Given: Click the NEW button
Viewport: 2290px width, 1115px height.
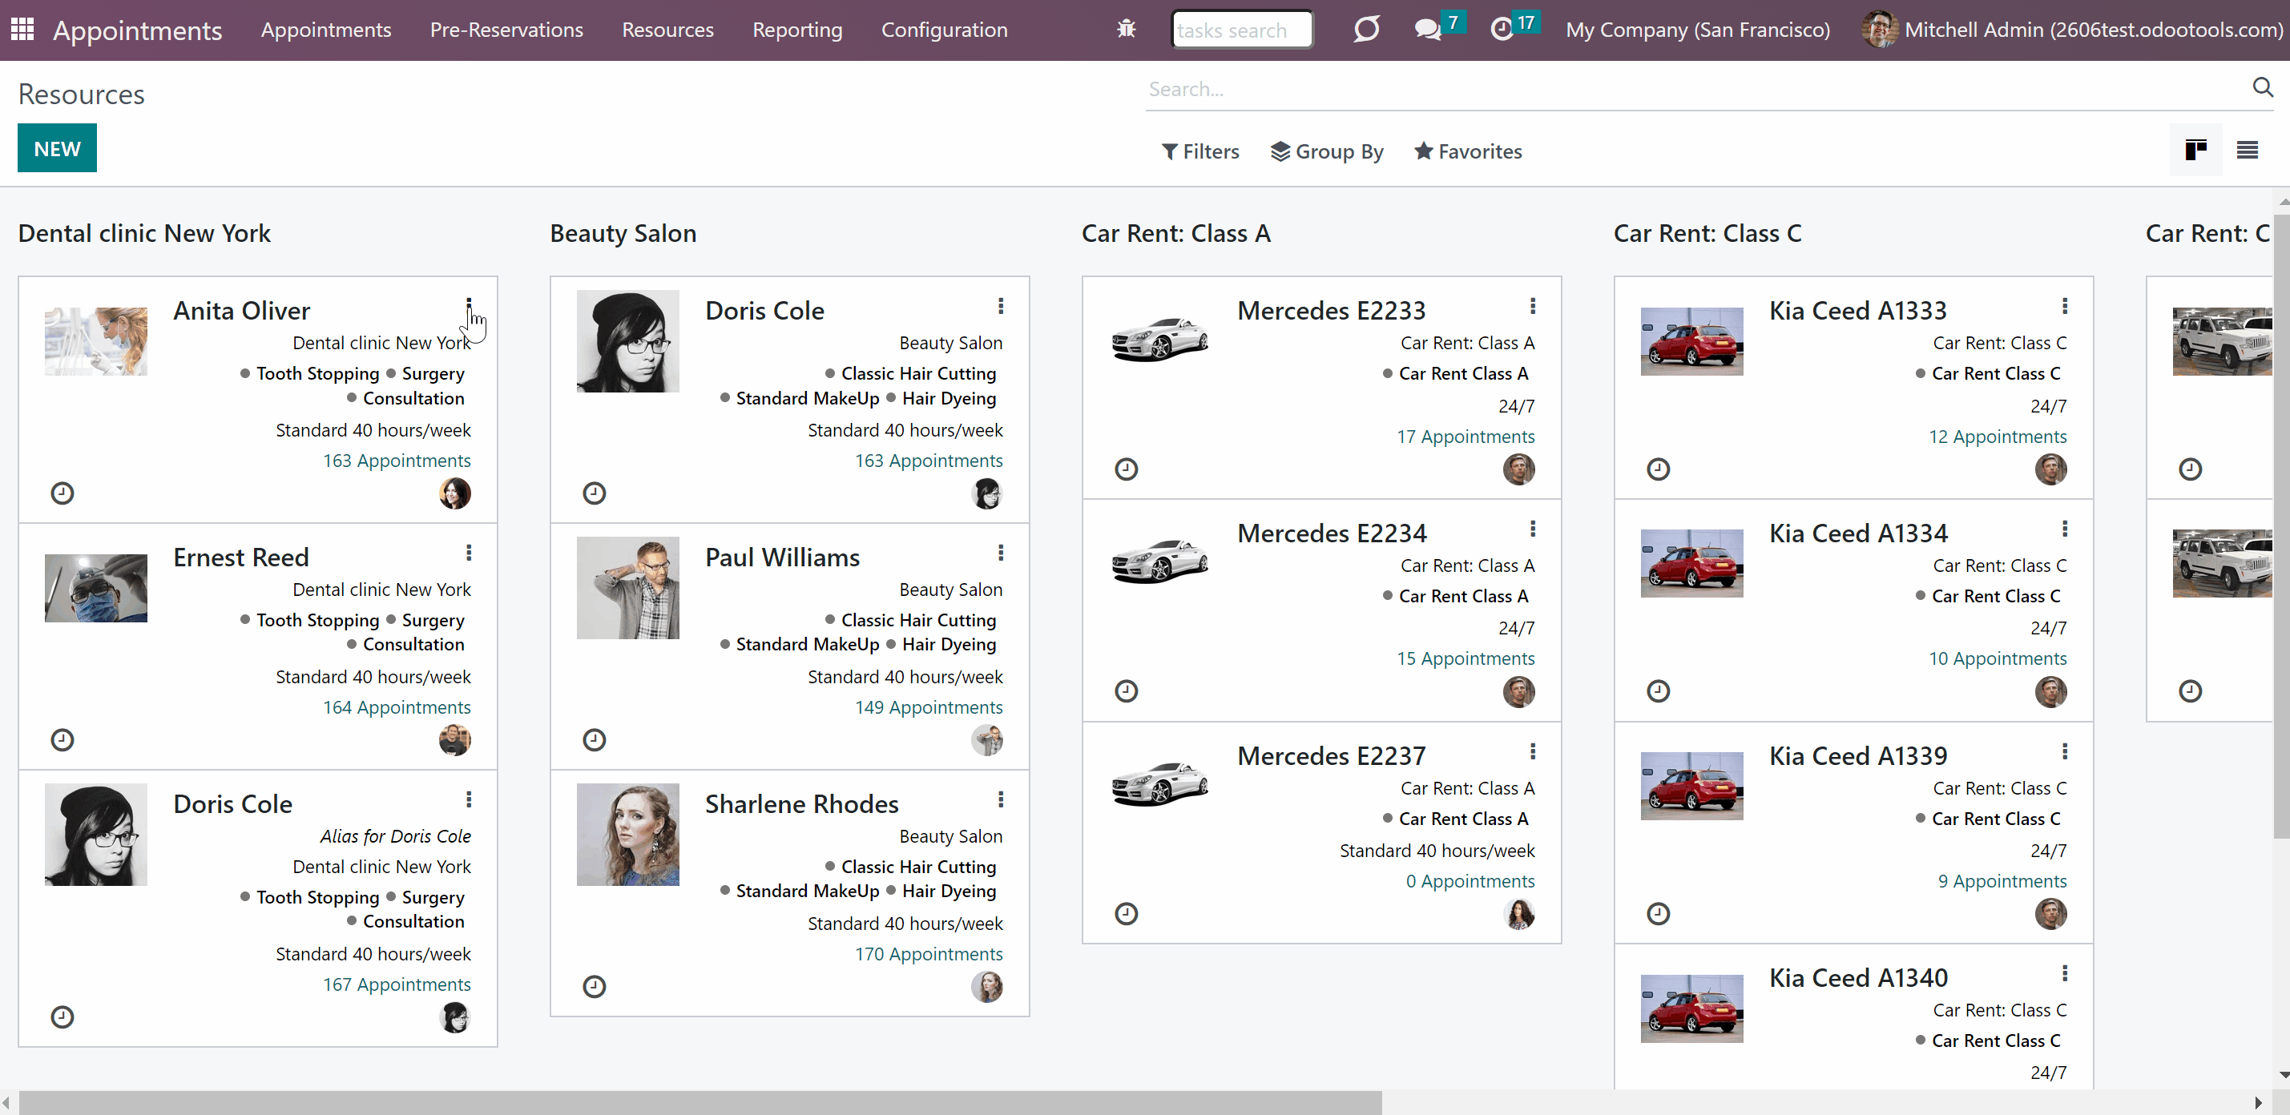Looking at the screenshot, I should (57, 148).
